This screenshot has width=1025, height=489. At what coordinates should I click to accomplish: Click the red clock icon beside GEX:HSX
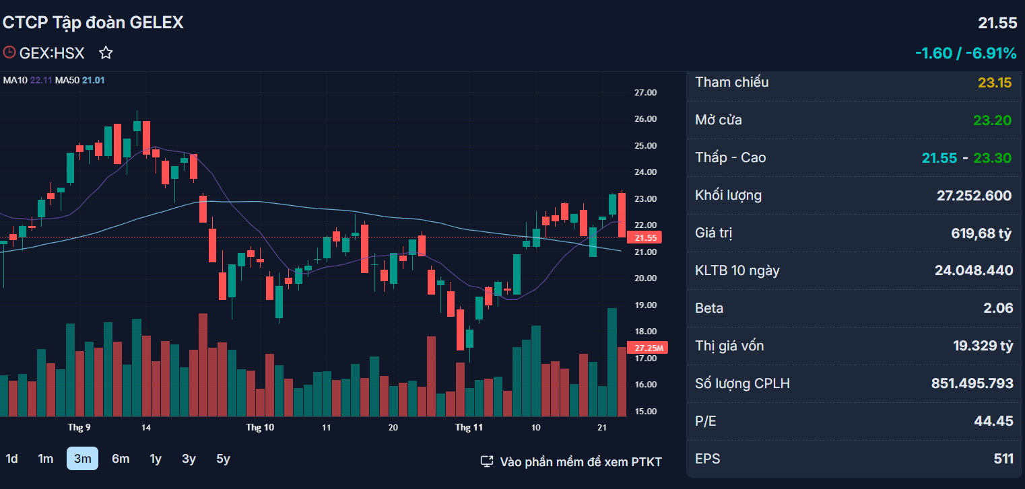point(9,52)
